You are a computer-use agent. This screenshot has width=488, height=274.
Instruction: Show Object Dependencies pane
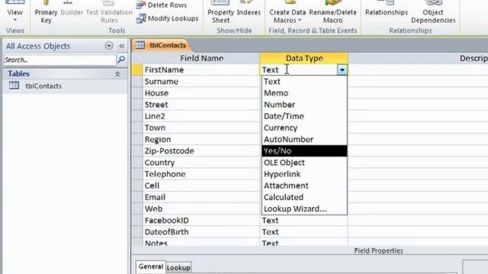pyautogui.click(x=433, y=13)
